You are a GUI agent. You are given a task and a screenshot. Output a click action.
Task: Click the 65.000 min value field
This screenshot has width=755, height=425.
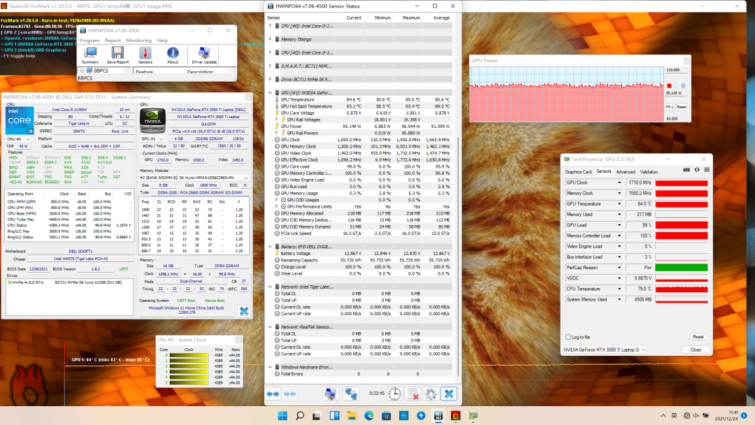coord(675,118)
